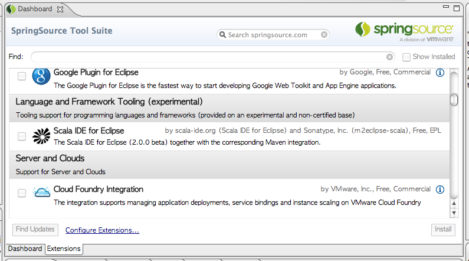The width and height of the screenshot is (469, 261).
Task: Click the scrollbar down arrow
Action: [454, 213]
